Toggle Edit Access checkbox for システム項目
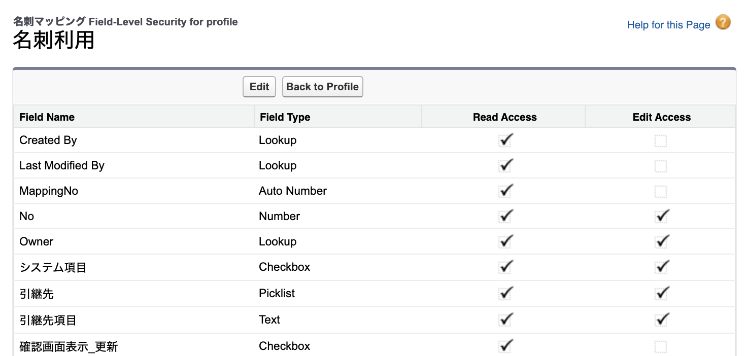Screen dimensions: 746x356 point(661,268)
